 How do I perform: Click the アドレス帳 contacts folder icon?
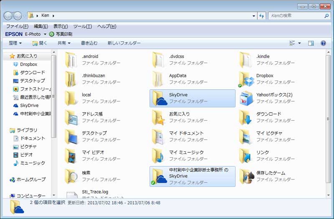point(72,117)
